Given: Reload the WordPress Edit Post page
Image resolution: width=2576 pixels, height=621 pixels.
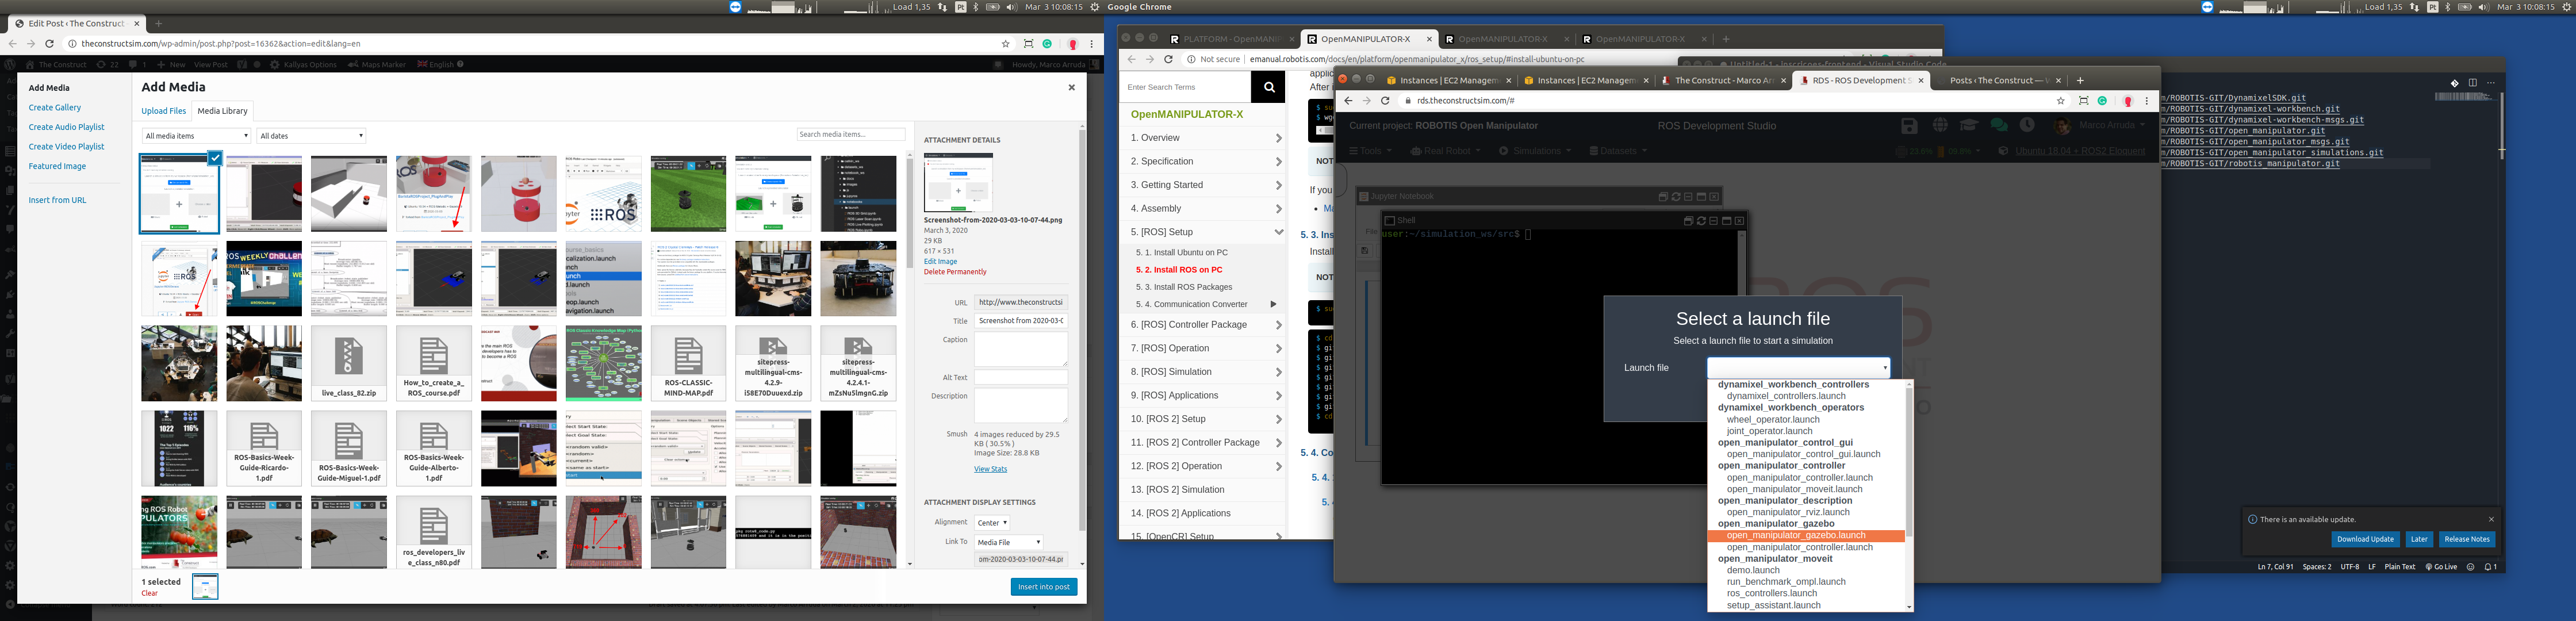Looking at the screenshot, I should [49, 44].
